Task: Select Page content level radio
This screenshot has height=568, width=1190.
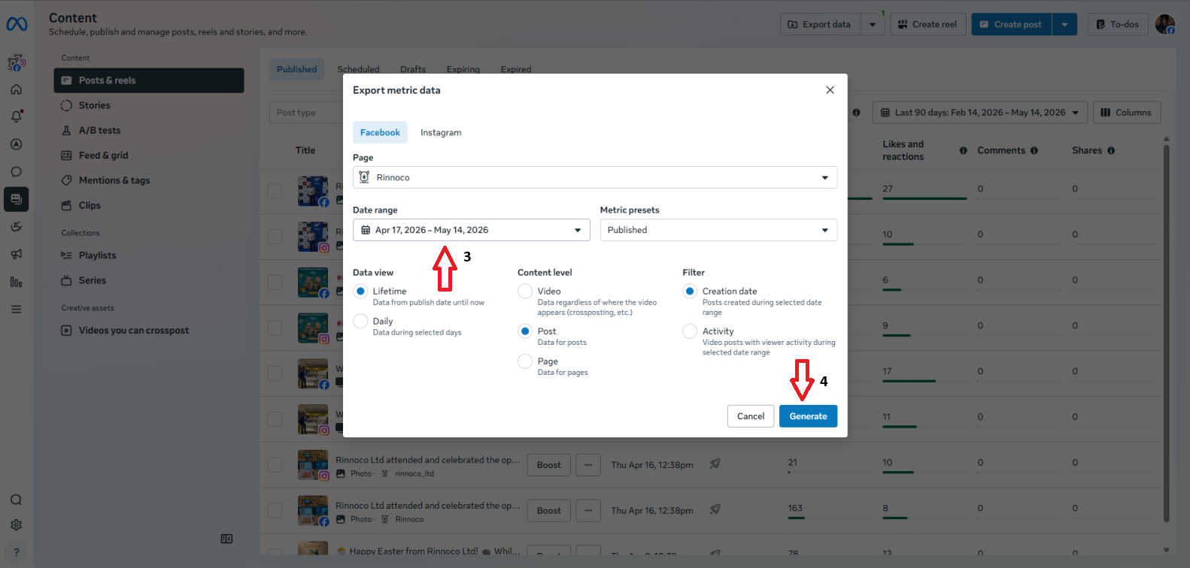Action: [525, 361]
